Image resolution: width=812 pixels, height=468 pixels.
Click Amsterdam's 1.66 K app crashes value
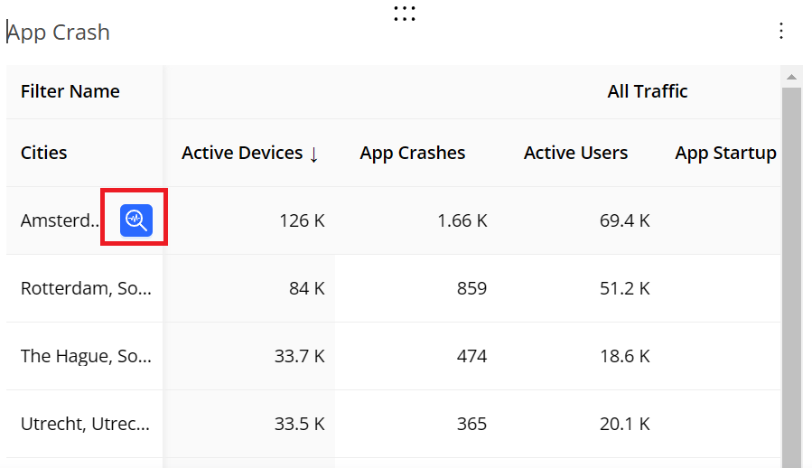coord(461,220)
